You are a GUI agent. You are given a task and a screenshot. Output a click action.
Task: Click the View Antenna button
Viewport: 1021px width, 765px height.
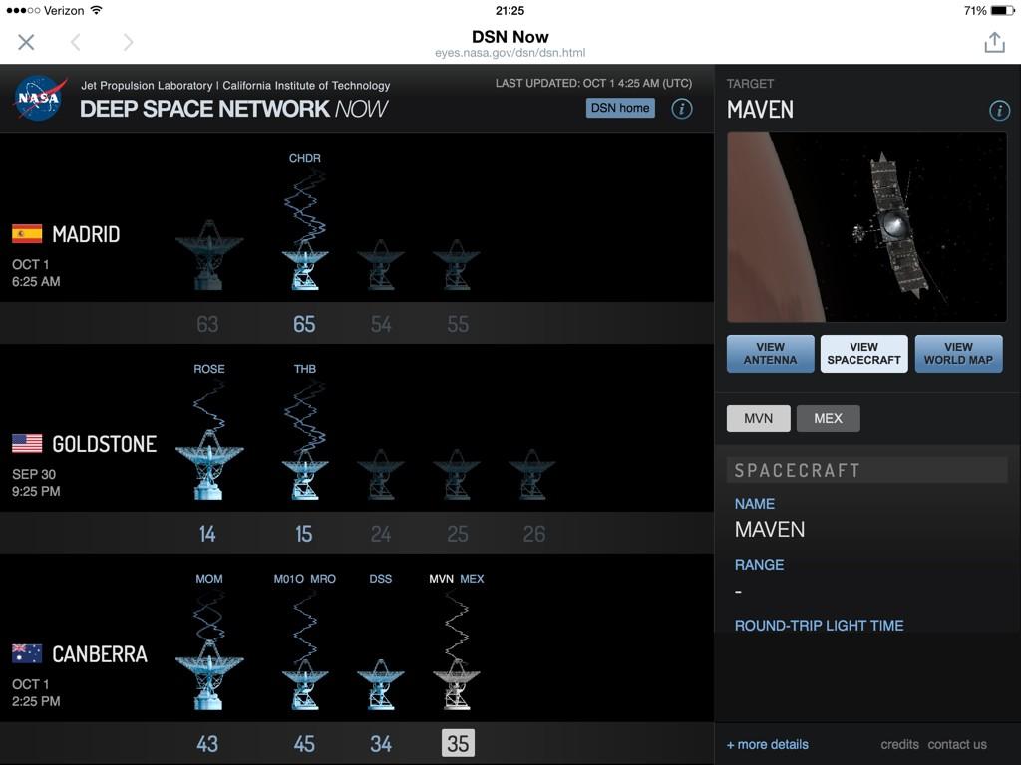(771, 354)
